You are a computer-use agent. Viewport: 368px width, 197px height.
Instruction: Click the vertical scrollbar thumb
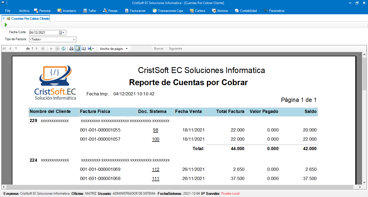point(364,74)
